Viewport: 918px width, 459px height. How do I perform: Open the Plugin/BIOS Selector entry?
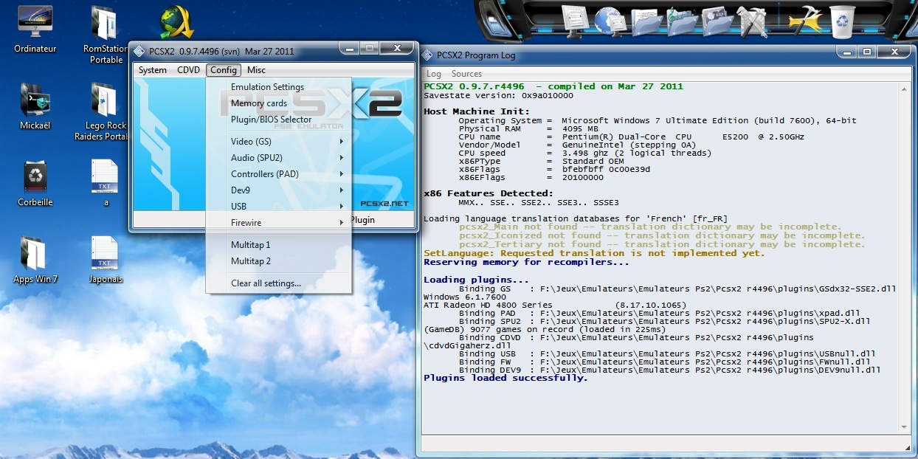278,120
